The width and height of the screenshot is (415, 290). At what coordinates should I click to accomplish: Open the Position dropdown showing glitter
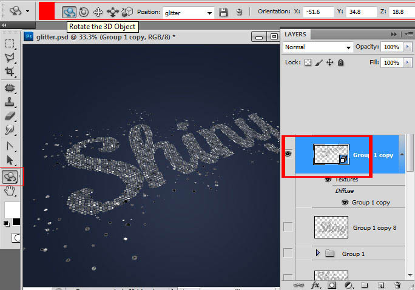pyautogui.click(x=188, y=13)
